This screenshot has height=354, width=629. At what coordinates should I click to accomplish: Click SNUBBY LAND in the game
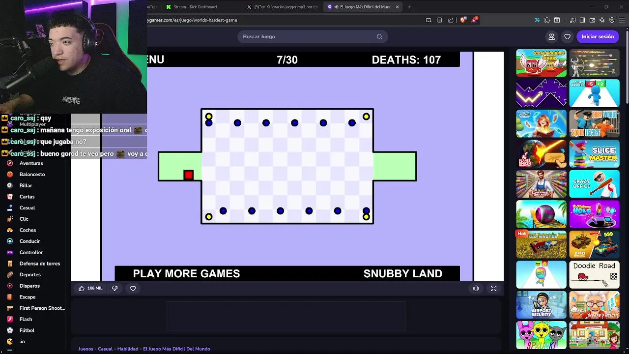point(402,273)
